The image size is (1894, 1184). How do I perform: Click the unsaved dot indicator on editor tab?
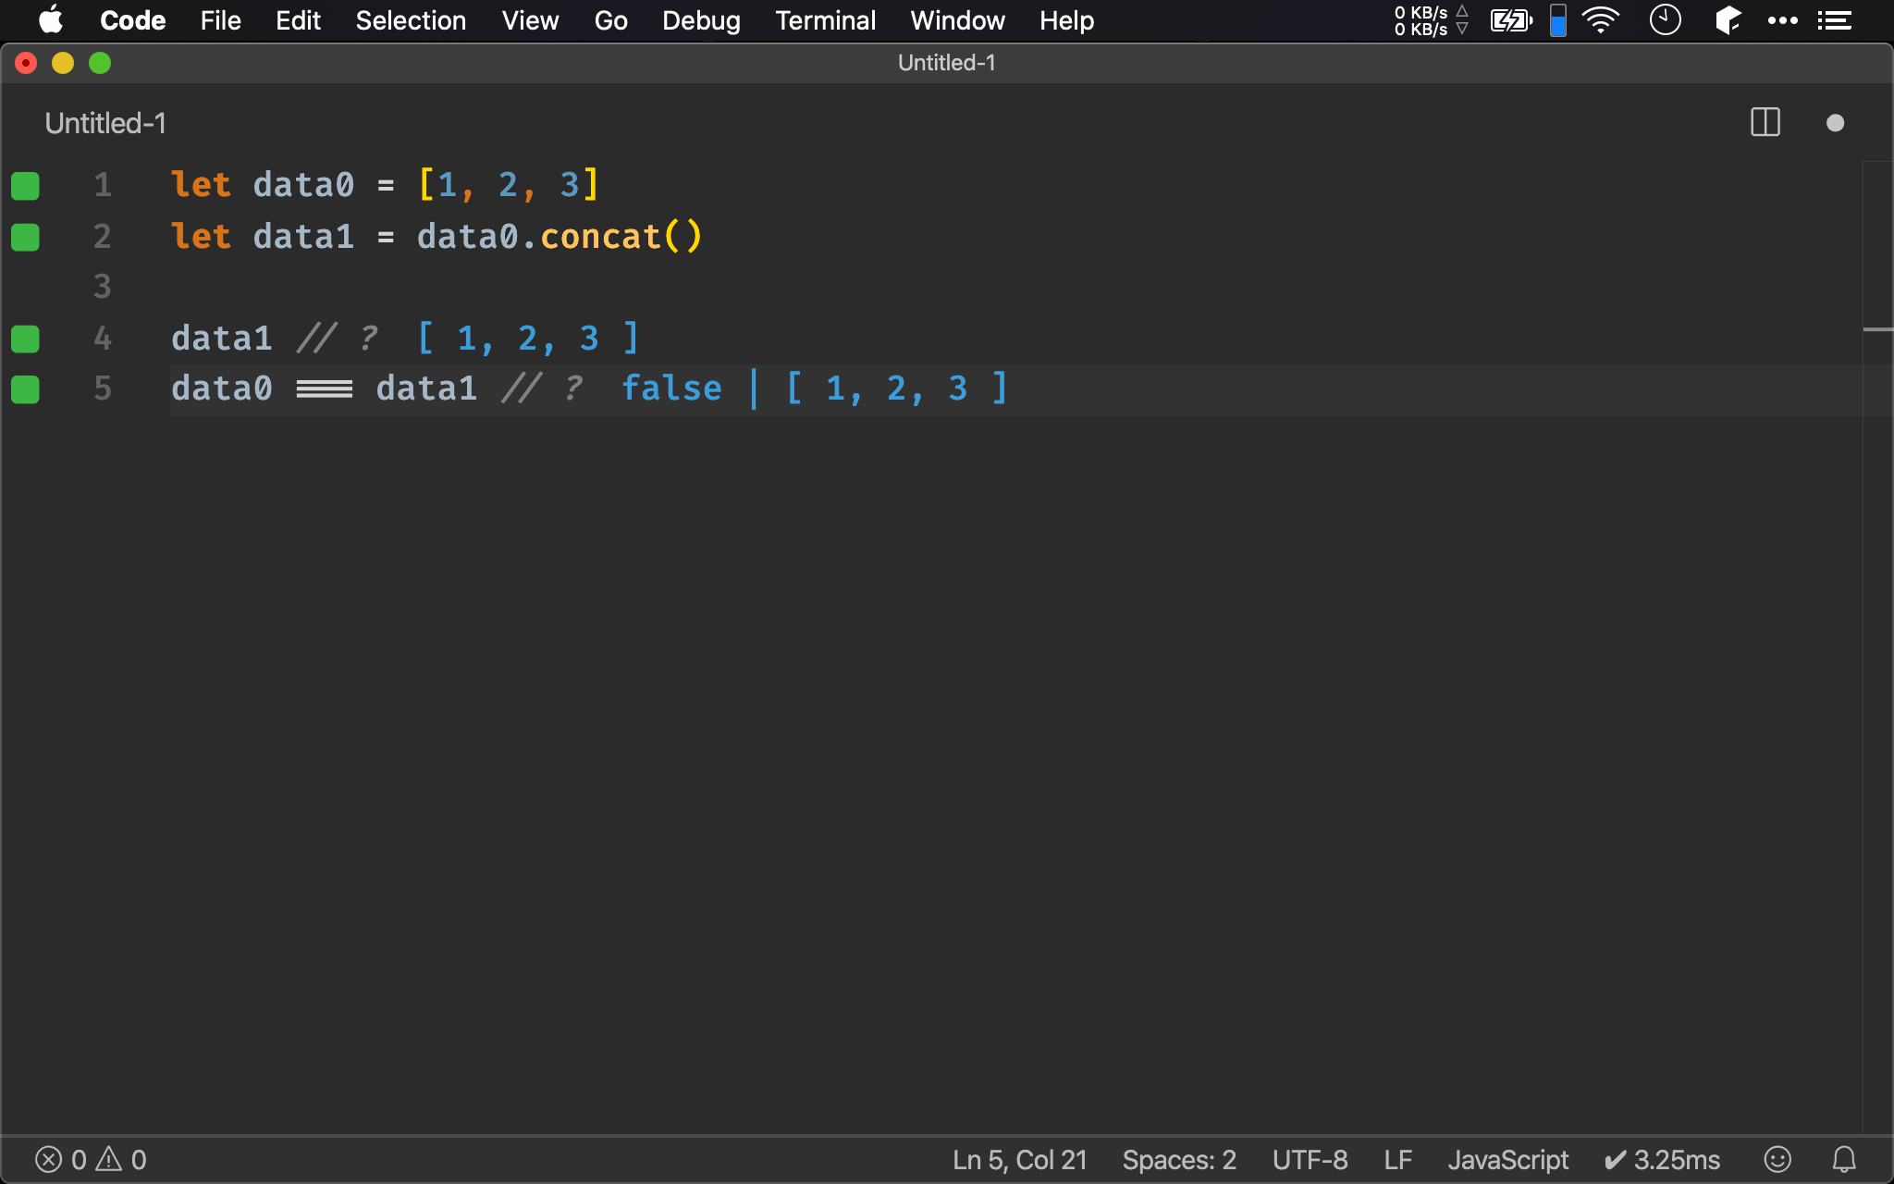pos(1836,121)
